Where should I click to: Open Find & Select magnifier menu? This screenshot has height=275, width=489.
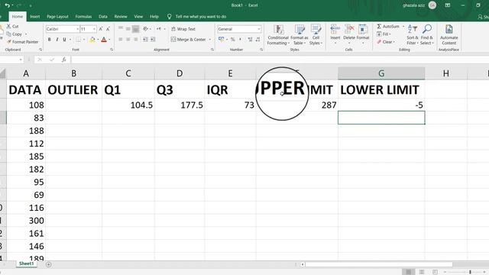tap(427, 35)
